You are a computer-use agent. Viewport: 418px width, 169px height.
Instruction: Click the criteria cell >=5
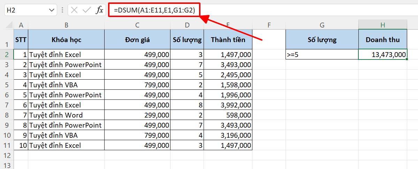[x=322, y=55]
